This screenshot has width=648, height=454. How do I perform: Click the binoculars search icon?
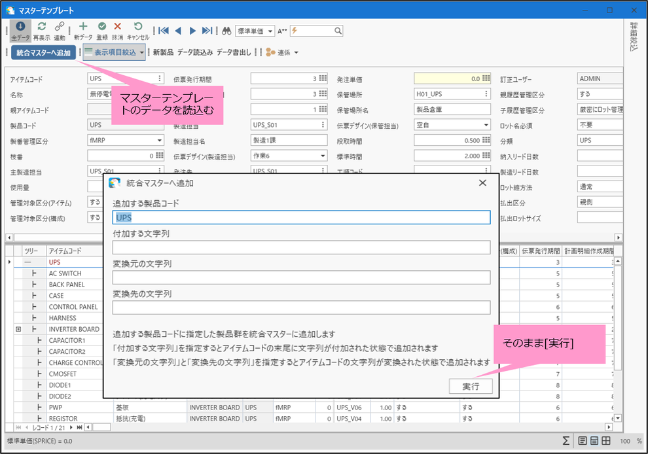[x=226, y=31]
